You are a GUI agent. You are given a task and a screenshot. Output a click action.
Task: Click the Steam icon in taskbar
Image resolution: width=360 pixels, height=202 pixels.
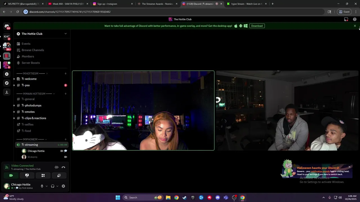click(184, 198)
